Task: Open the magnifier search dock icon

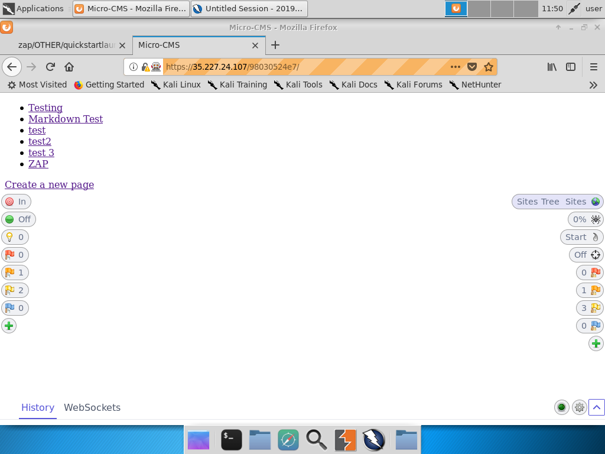Action: pyautogui.click(x=317, y=440)
